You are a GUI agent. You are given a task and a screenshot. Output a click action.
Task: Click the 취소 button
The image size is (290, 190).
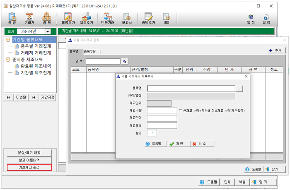click(x=202, y=144)
